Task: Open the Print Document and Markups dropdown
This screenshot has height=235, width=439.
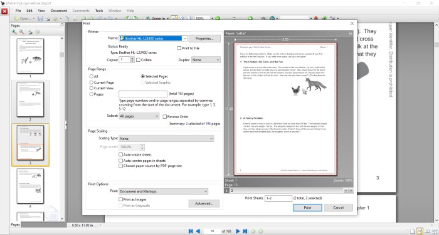Action: 164,191
